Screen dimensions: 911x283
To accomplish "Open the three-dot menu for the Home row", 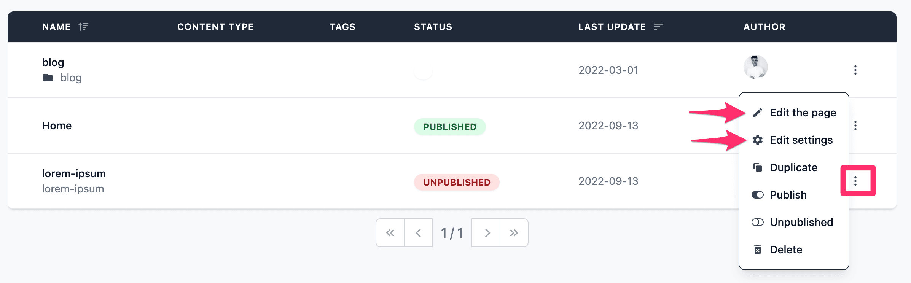I will [855, 126].
